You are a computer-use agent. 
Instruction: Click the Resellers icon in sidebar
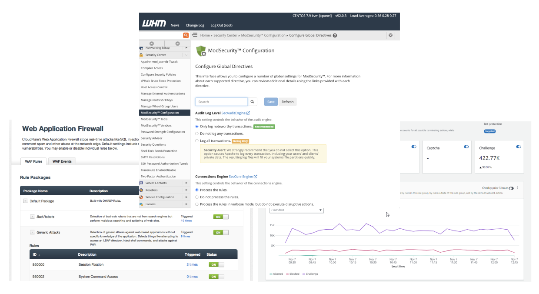[x=142, y=190]
